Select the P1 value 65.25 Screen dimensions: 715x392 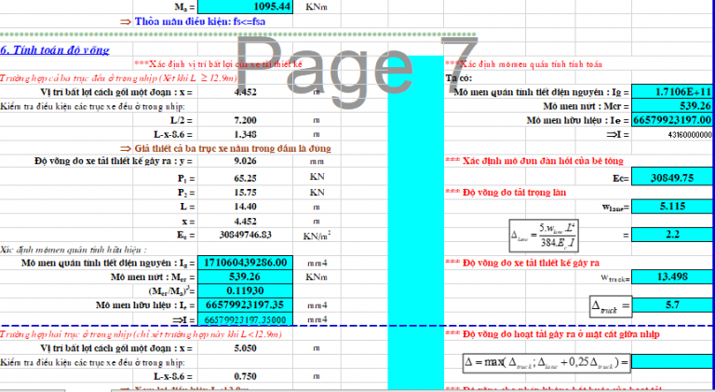(x=246, y=178)
